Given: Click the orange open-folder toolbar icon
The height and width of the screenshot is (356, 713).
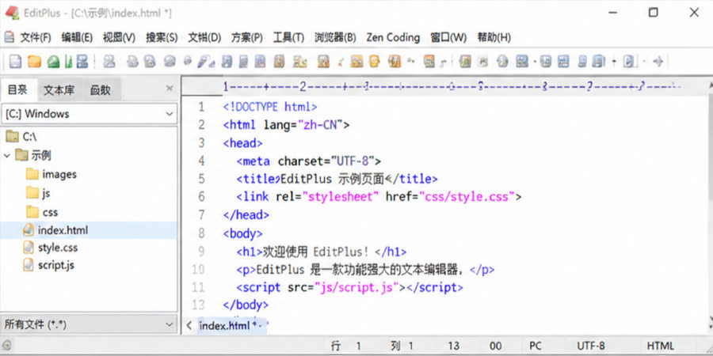Looking at the screenshot, I should [34, 61].
